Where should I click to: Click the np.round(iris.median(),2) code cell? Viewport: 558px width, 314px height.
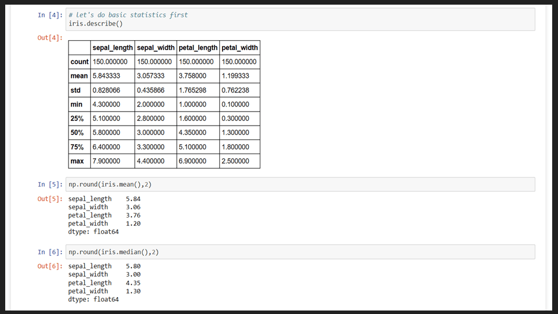300,252
